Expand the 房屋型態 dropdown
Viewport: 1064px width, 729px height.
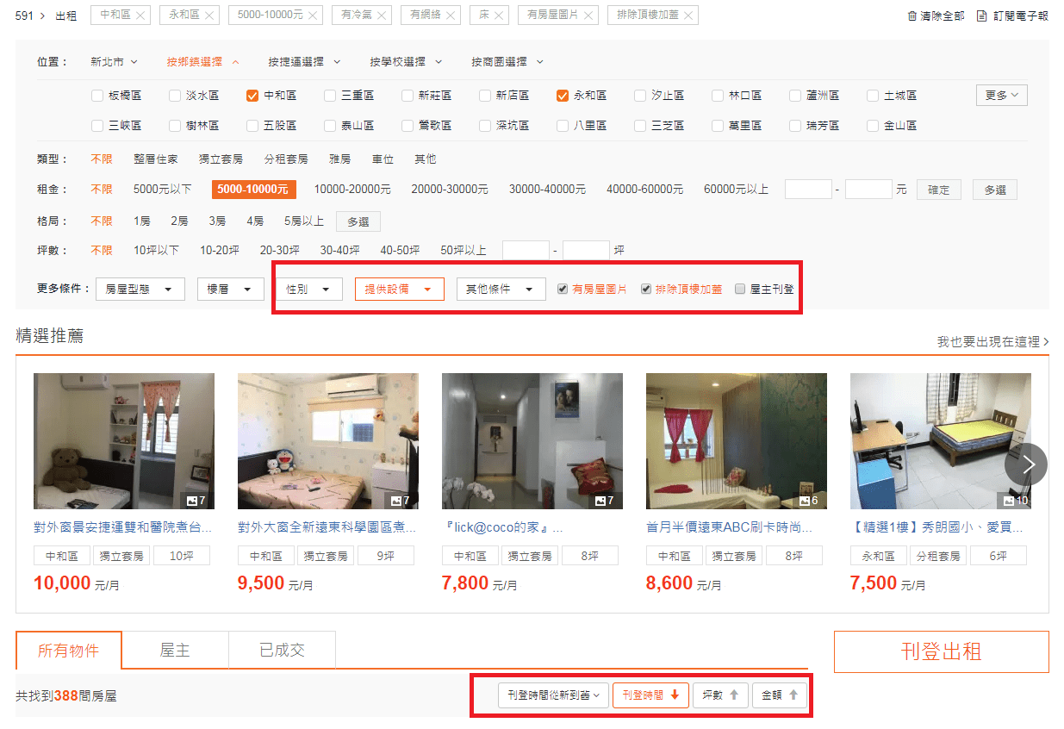[x=140, y=290]
